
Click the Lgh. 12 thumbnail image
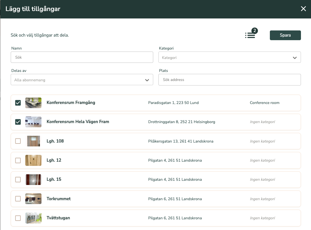tap(33, 160)
